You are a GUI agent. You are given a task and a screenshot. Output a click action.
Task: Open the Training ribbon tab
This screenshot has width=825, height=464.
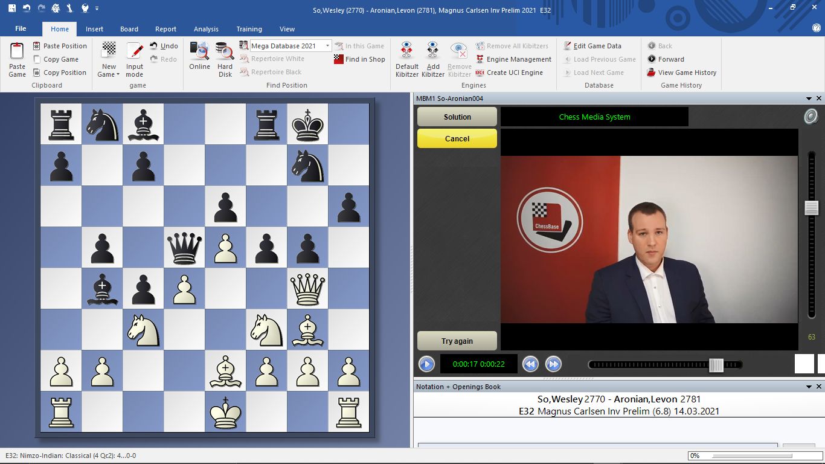(x=249, y=29)
